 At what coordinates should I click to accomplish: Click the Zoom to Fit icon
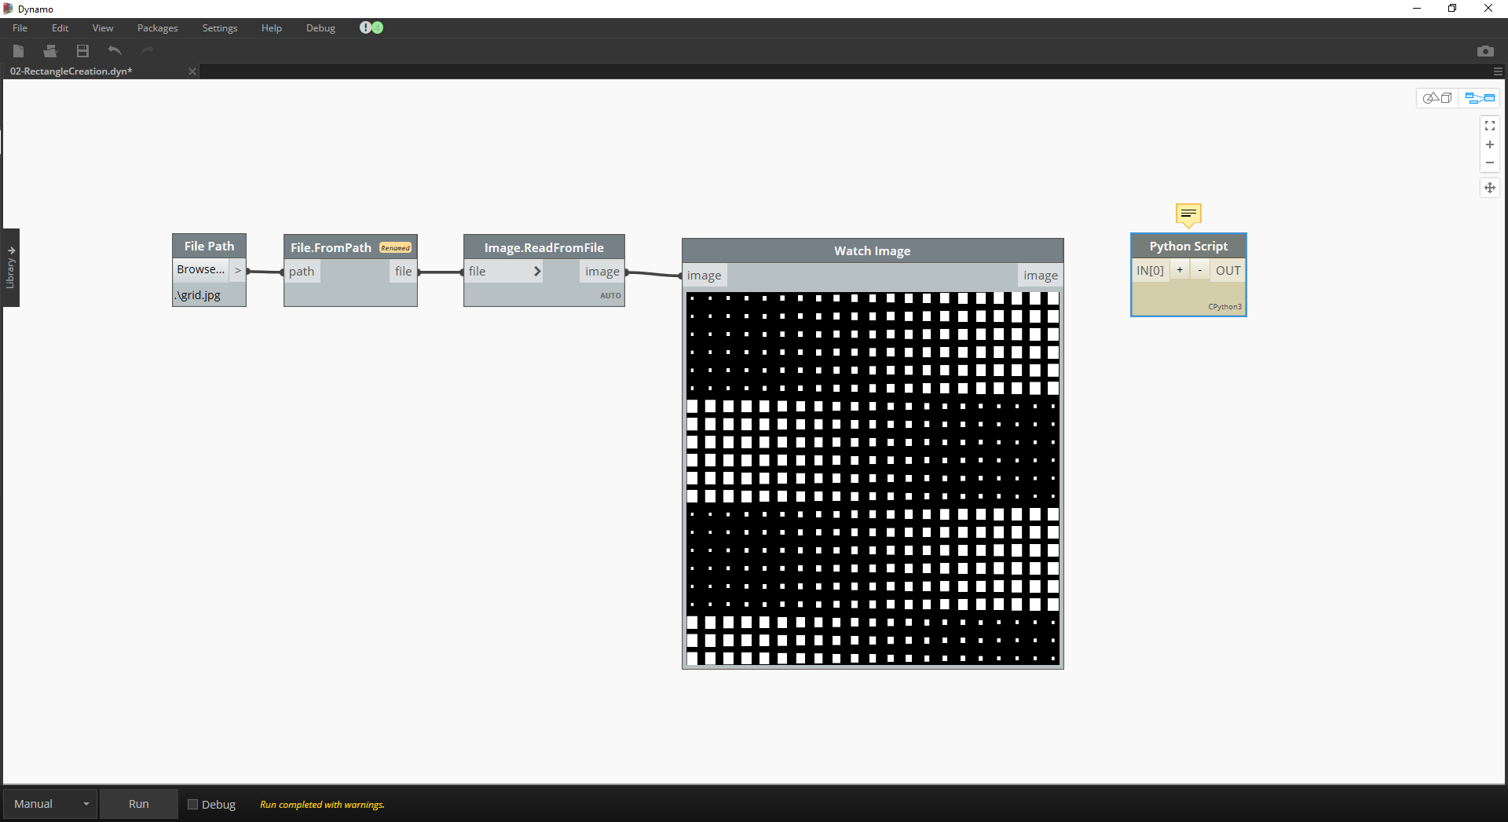1489,126
